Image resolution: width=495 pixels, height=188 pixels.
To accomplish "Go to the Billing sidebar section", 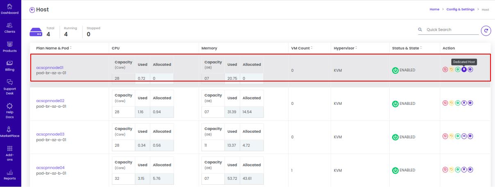I will coord(10,66).
